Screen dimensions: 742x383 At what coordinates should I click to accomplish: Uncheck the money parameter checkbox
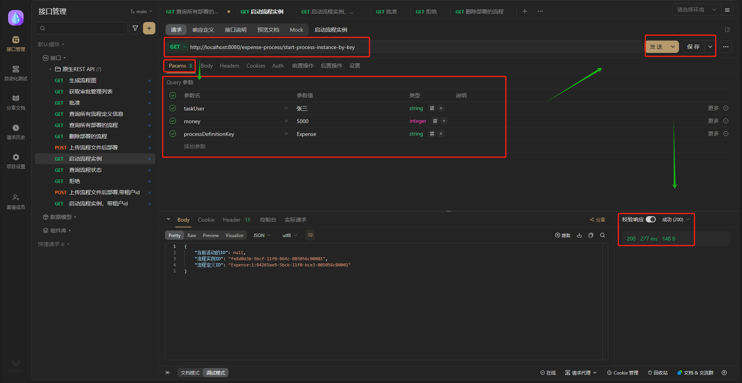(173, 121)
